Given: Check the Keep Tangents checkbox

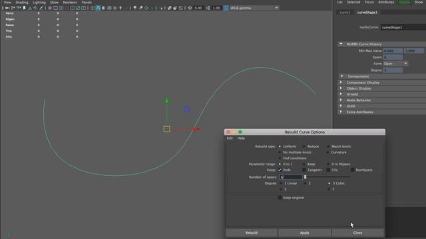Looking at the screenshot, I should [304, 170].
